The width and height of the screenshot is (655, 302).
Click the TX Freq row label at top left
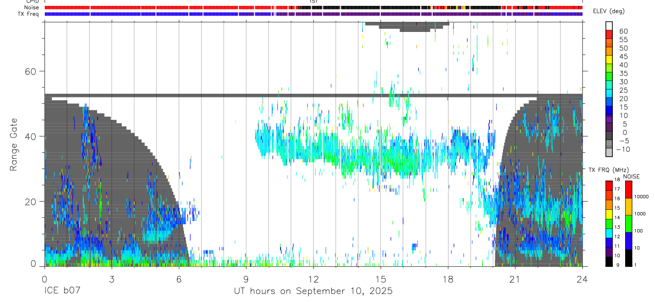29,14
